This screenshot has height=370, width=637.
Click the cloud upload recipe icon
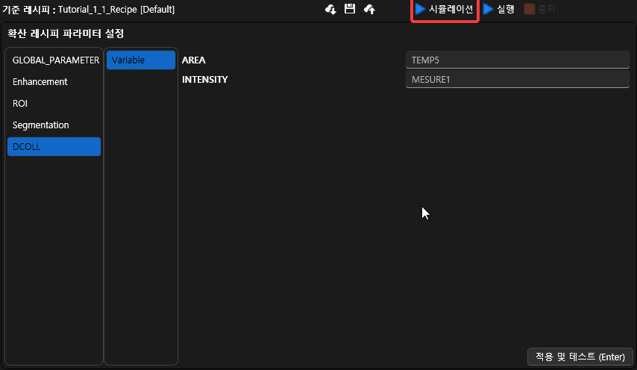tap(369, 10)
